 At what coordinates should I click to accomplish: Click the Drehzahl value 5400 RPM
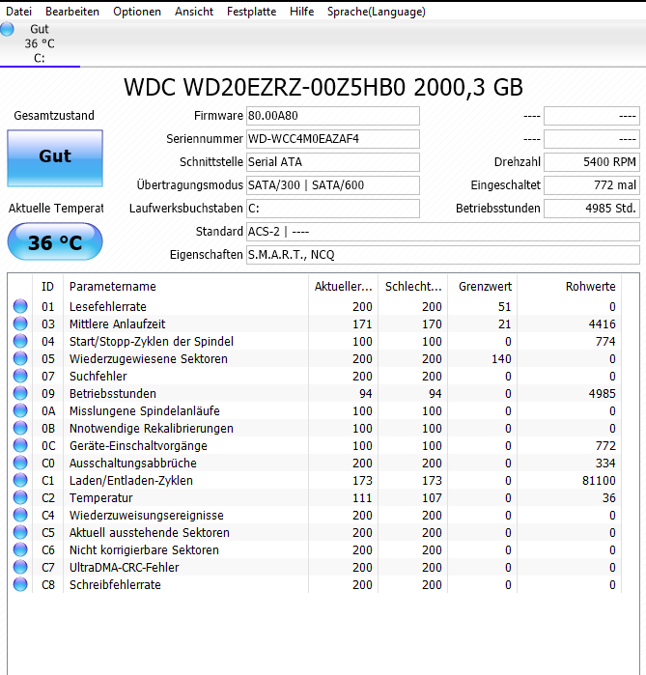click(592, 162)
